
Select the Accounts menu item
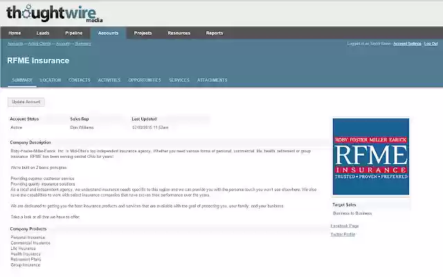pos(108,33)
